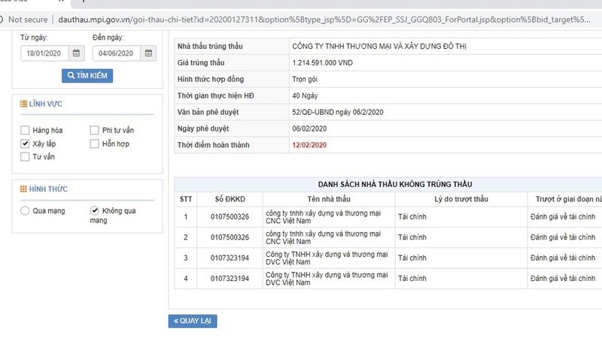Focus the Đến ngày date field 04/06/2020
602x338 pixels.
tap(117, 53)
